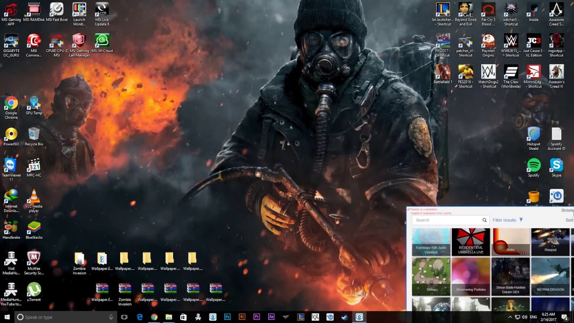Click the Wallpaper Engine search field
The width and height of the screenshot is (574, 323).
click(x=447, y=220)
